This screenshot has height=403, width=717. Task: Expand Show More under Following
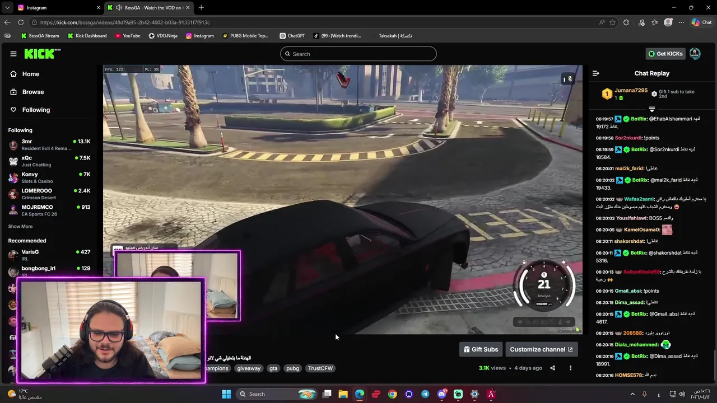coord(20,227)
